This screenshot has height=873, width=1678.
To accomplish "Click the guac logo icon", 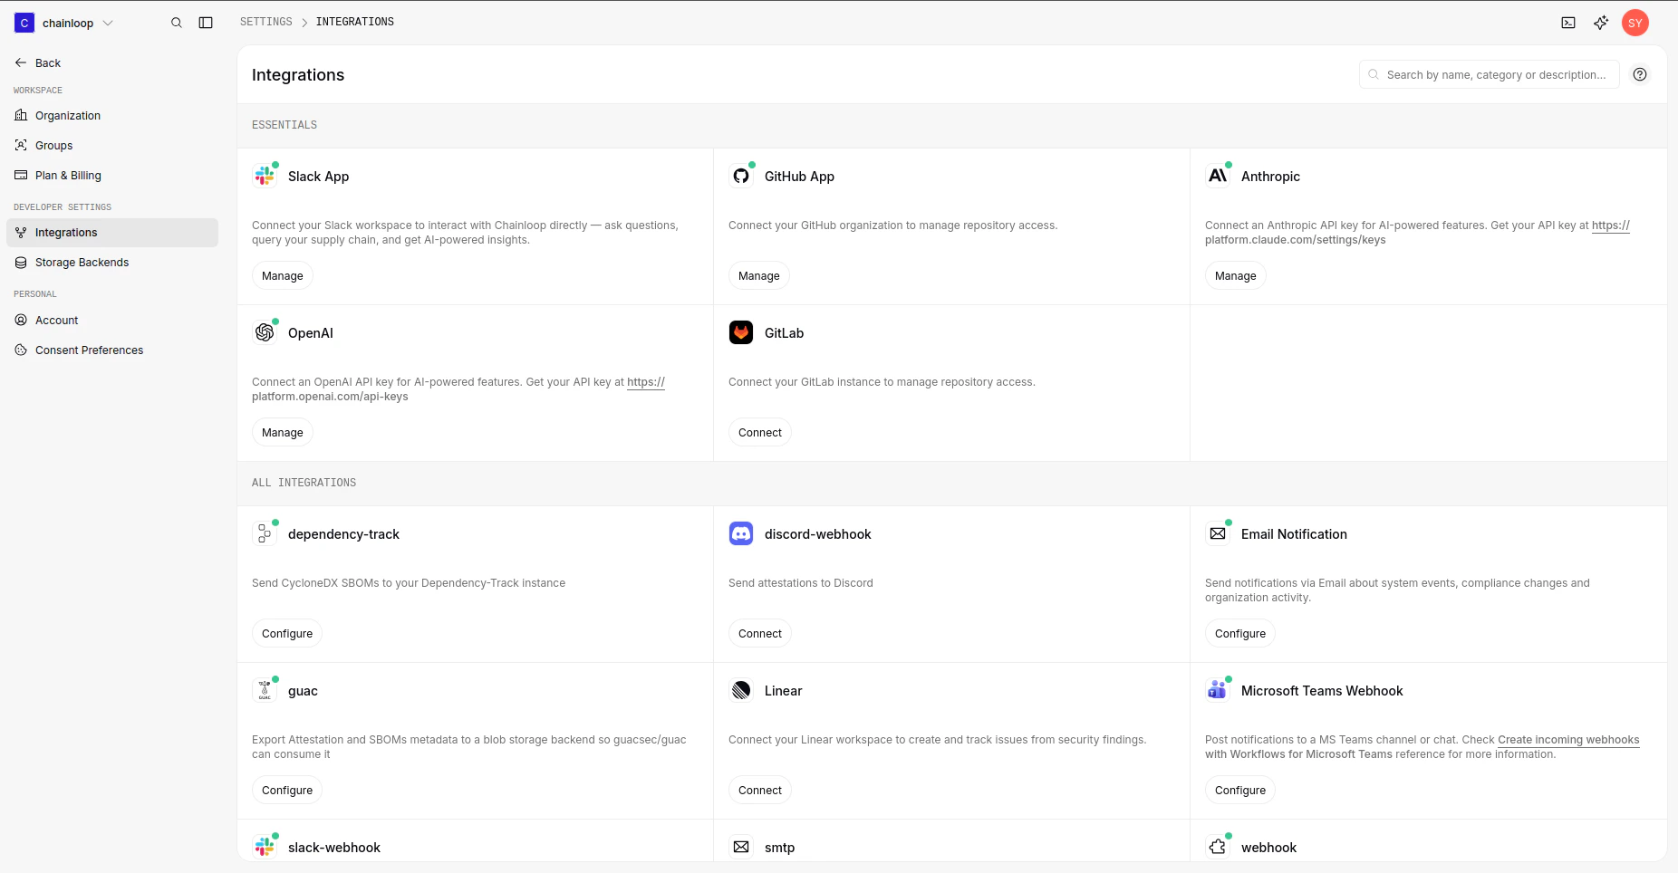I will tap(265, 690).
